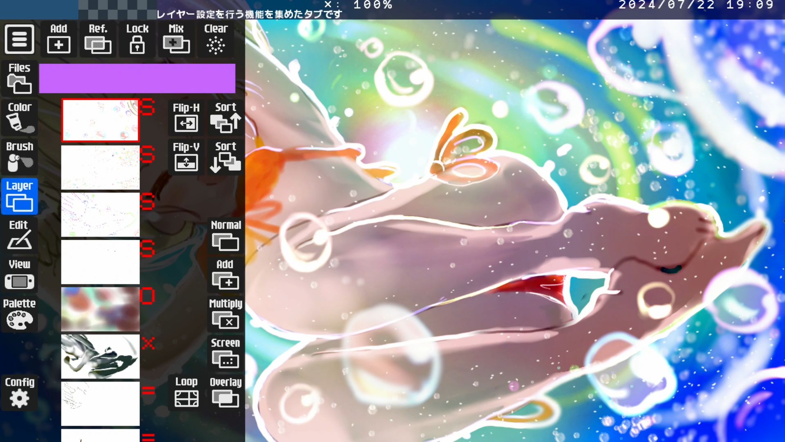The height and width of the screenshot is (442, 785).
Task: Set blend mode to Overlay
Action: click(x=226, y=392)
